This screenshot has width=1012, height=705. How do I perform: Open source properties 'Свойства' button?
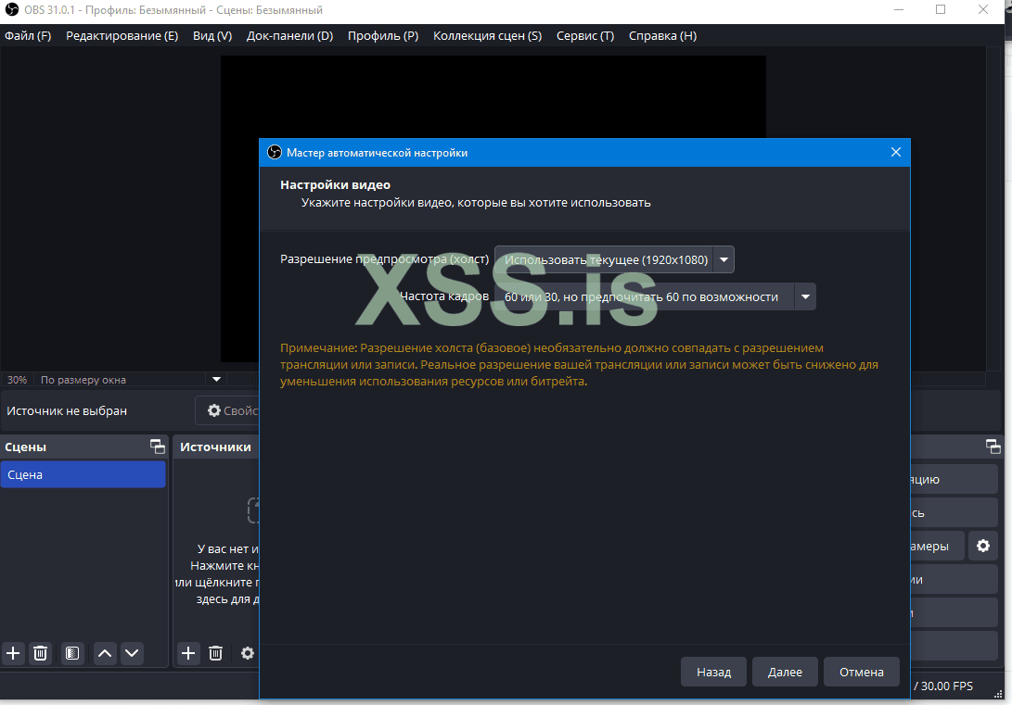pos(228,410)
